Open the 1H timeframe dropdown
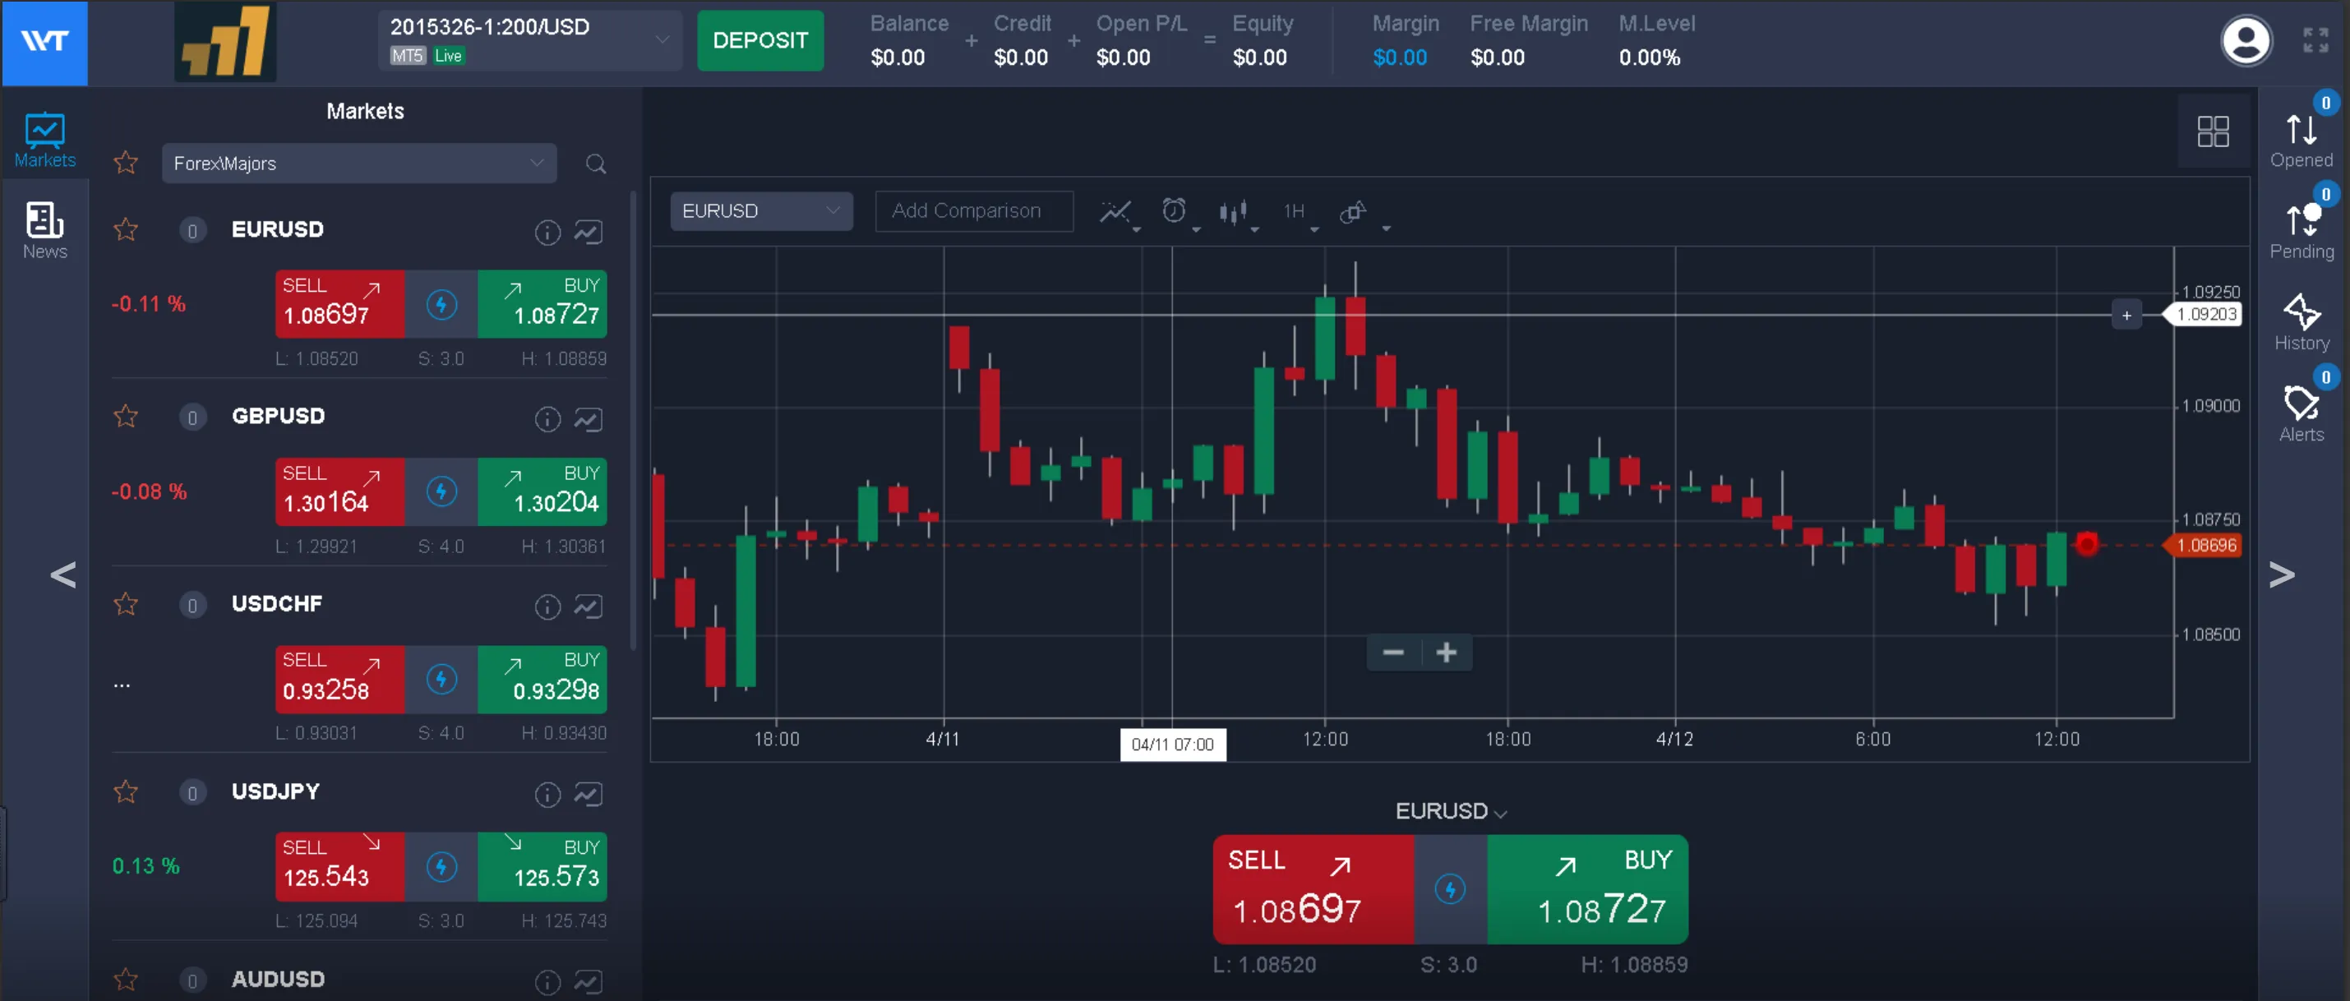 (1299, 214)
